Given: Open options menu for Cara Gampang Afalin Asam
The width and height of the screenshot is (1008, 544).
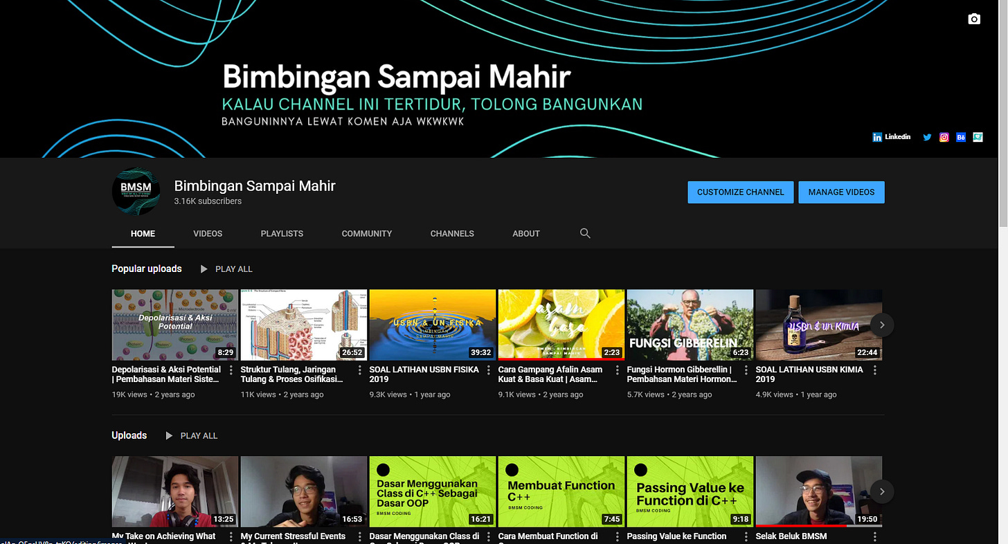Looking at the screenshot, I should click(618, 370).
